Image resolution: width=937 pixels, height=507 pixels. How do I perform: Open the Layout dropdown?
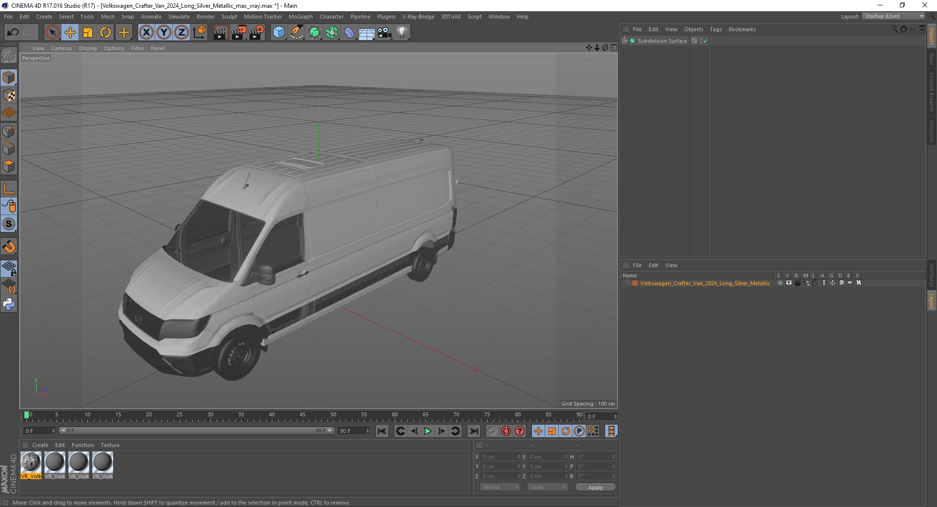coord(894,16)
